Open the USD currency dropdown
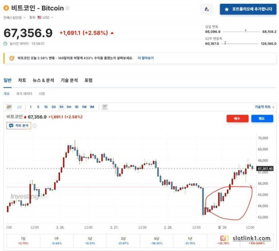The height and width of the screenshot is (251, 279). pyautogui.click(x=45, y=18)
